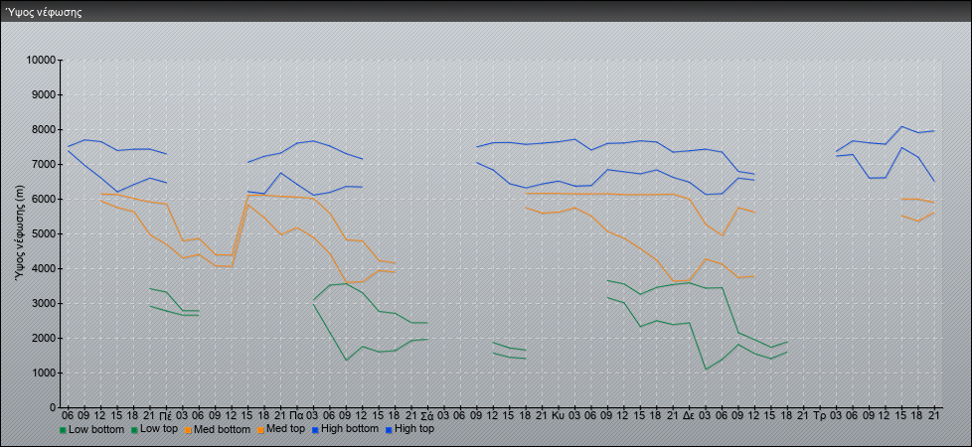Click the 2000 value on the y-axis
This screenshot has height=447, width=972.
[44, 338]
